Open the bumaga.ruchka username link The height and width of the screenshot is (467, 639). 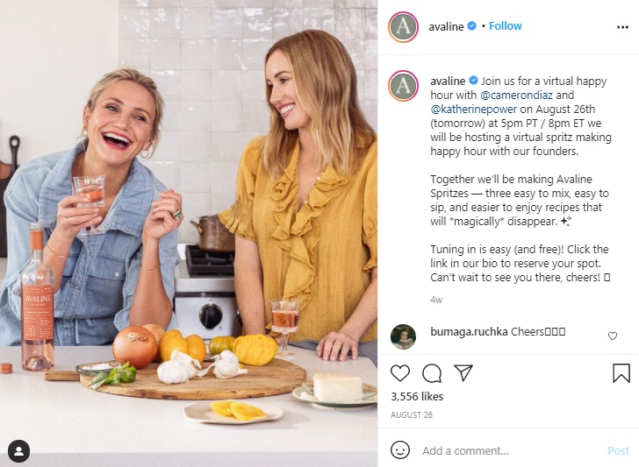[469, 331]
